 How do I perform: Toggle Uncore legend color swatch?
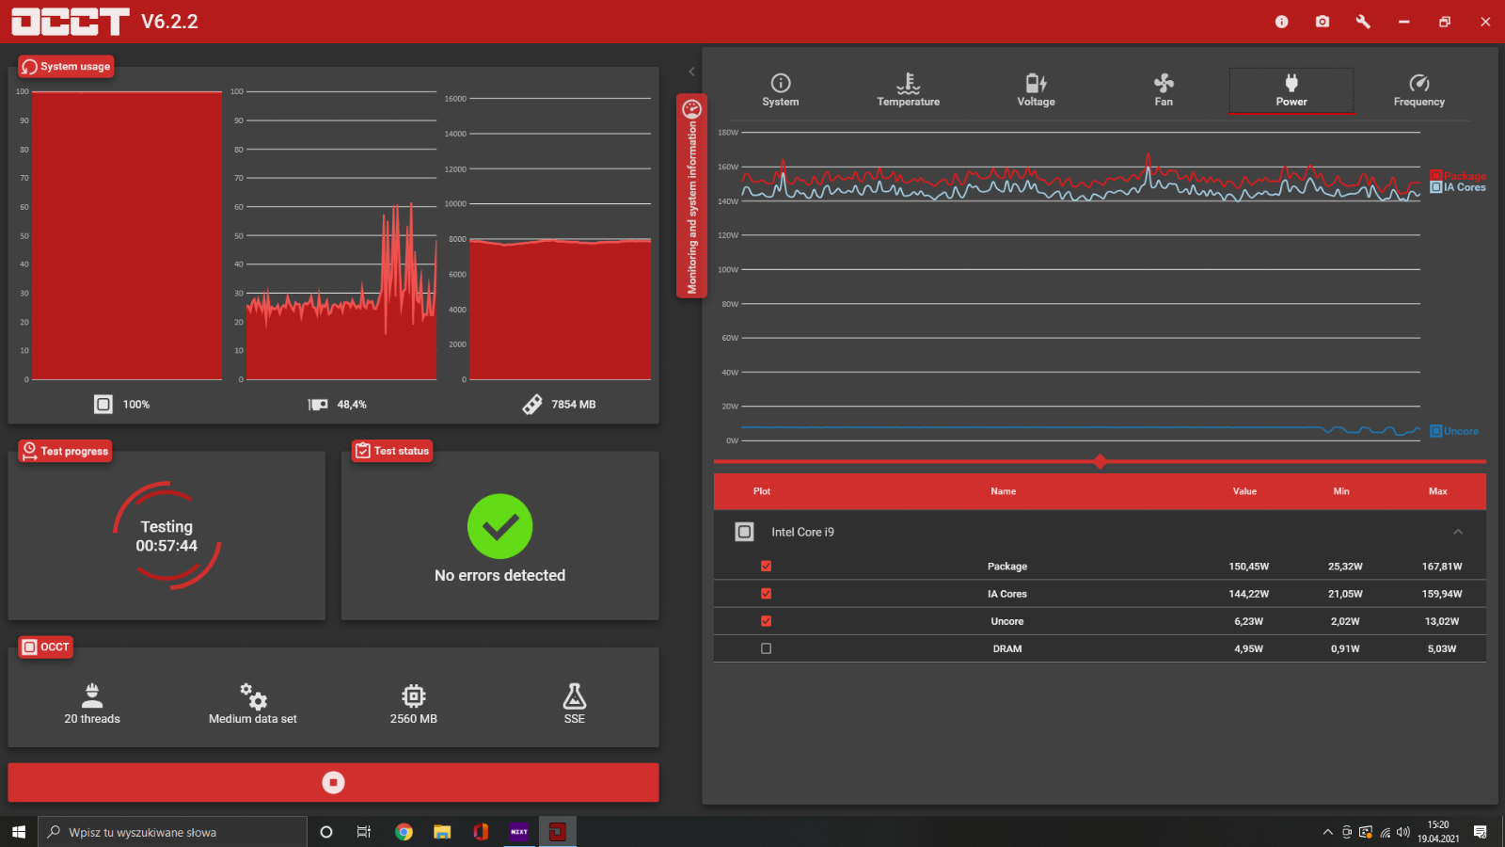(x=1435, y=431)
